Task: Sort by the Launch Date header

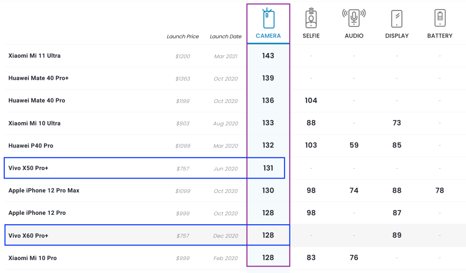Action: coord(226,37)
